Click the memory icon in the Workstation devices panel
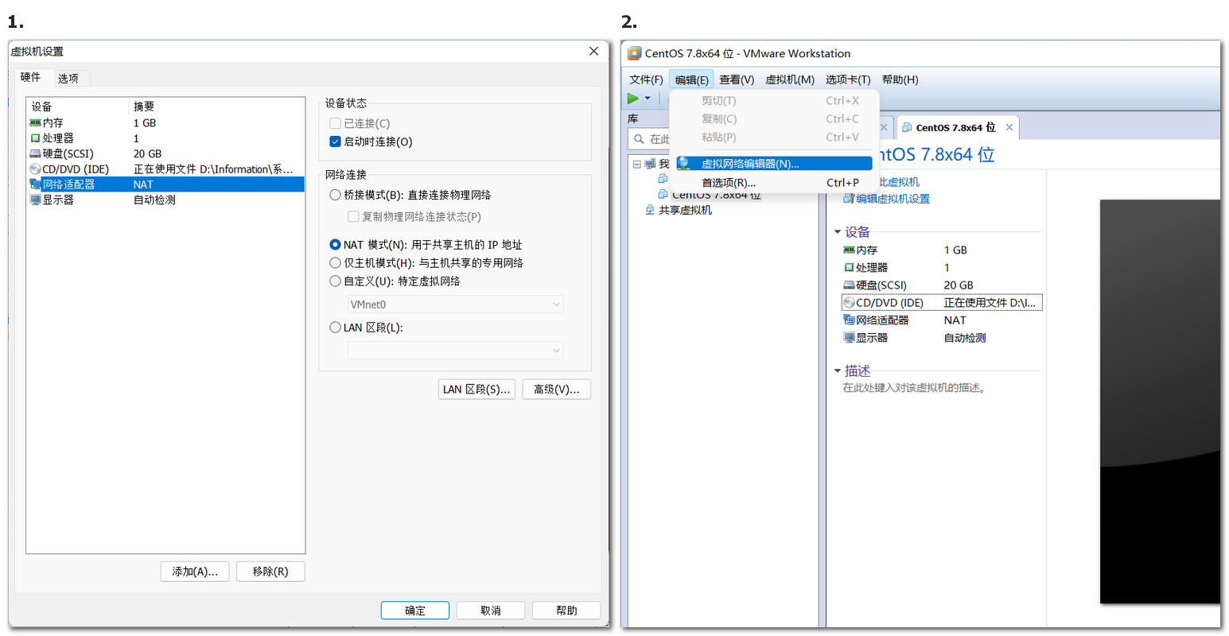 (849, 250)
